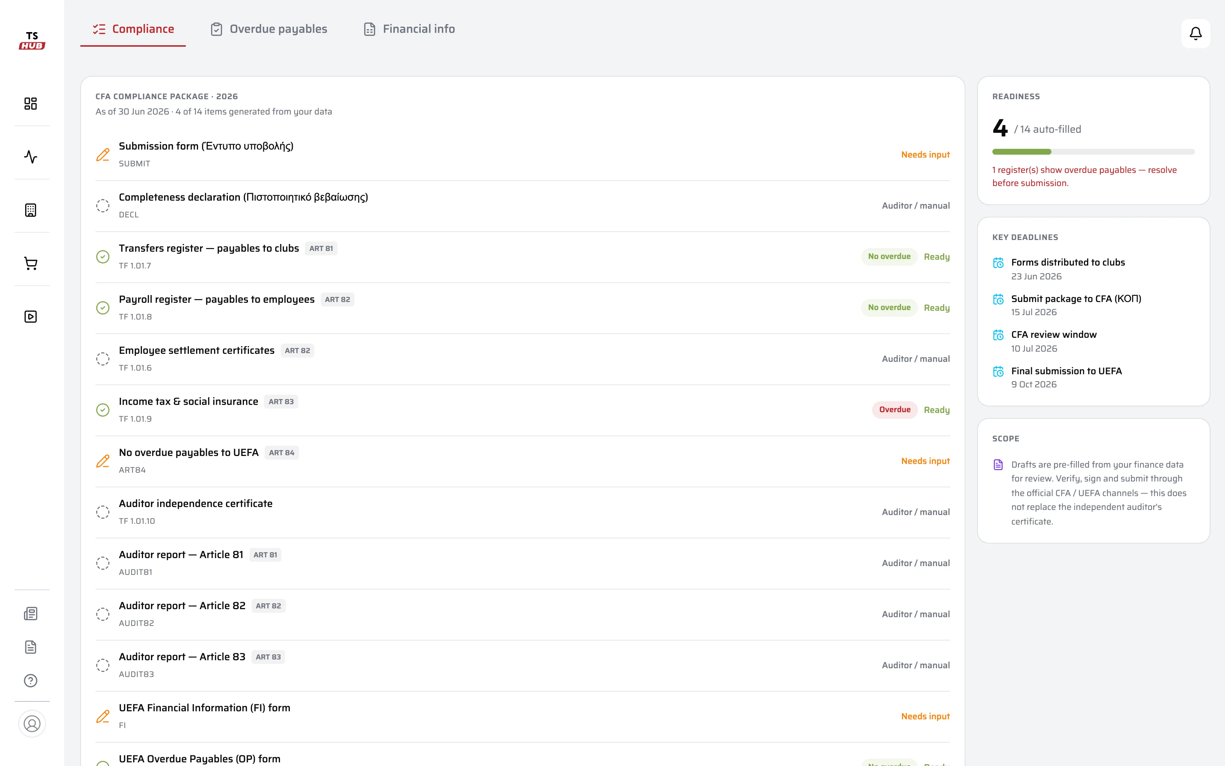Click the overdue payables warning text

1084,176
